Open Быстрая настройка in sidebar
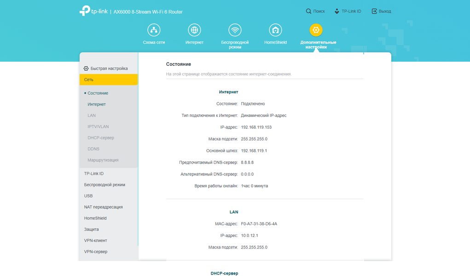 pos(109,69)
